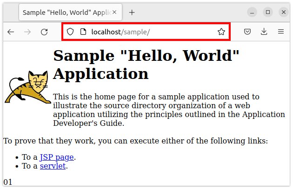Click the Sample "Hello, World" Application heading
Viewport: 293px width, 189px height.
coord(146,64)
